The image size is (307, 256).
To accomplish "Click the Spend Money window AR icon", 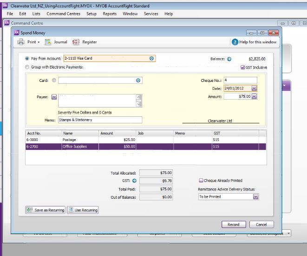I will coord(16,33).
